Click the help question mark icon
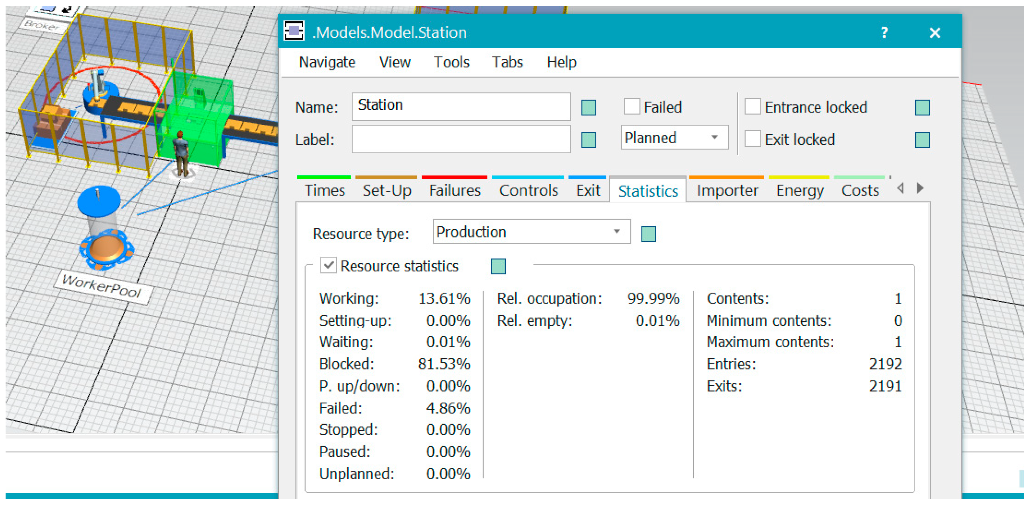Screen dimensions: 1033x505 click(x=884, y=32)
